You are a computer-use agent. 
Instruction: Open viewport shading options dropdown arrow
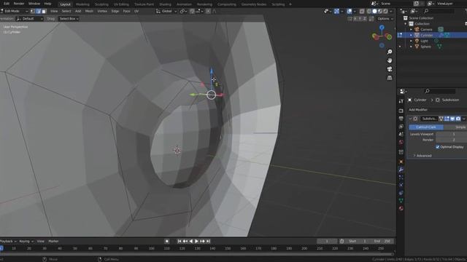(x=391, y=11)
